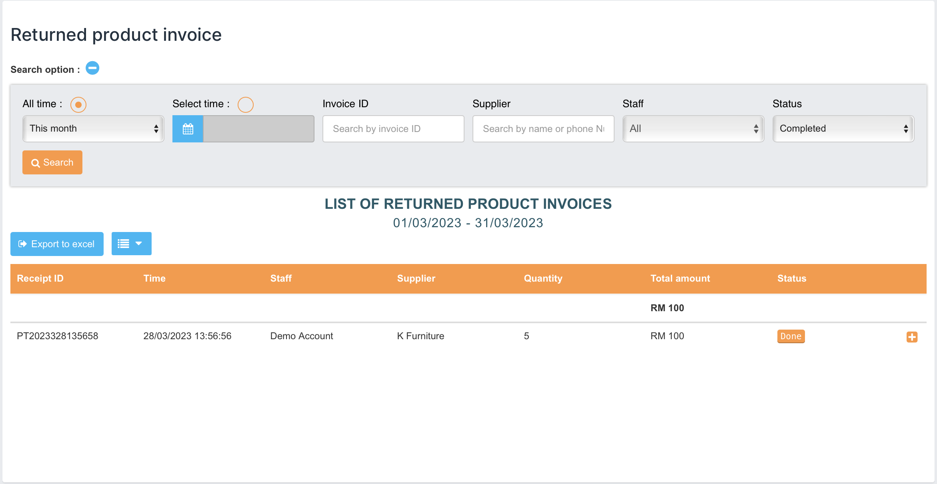This screenshot has width=937, height=484.
Task: Click the Time column header
Action: pos(154,278)
